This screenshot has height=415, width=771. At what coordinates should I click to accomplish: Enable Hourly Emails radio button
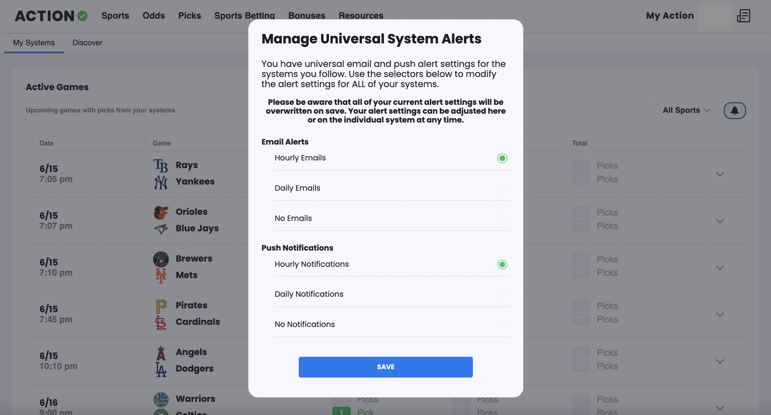click(x=502, y=158)
